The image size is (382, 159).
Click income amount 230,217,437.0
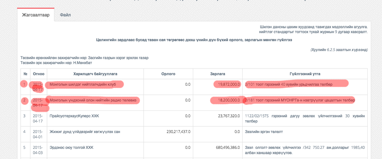(179, 131)
